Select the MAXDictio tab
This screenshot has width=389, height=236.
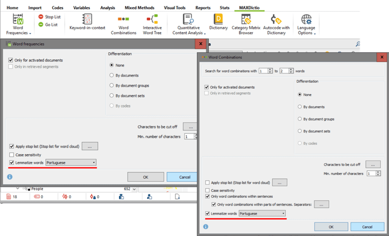pyautogui.click(x=249, y=8)
